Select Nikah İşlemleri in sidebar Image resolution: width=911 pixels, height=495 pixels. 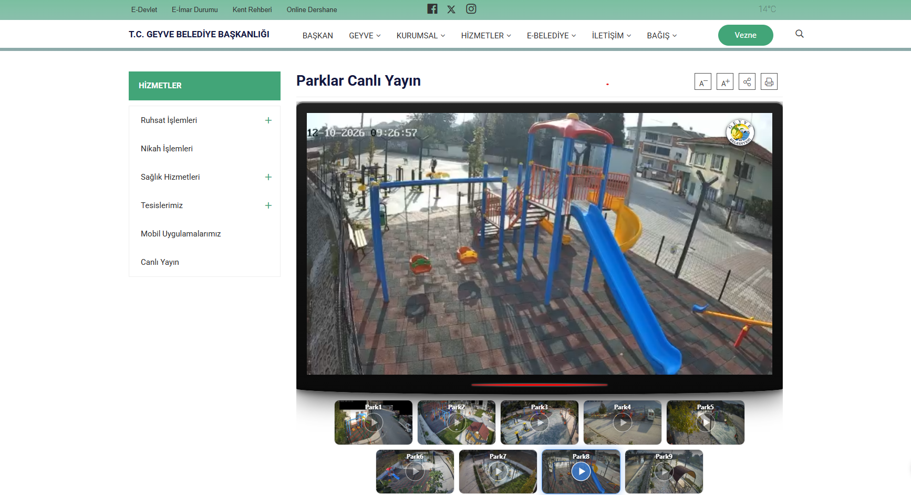[x=167, y=149]
